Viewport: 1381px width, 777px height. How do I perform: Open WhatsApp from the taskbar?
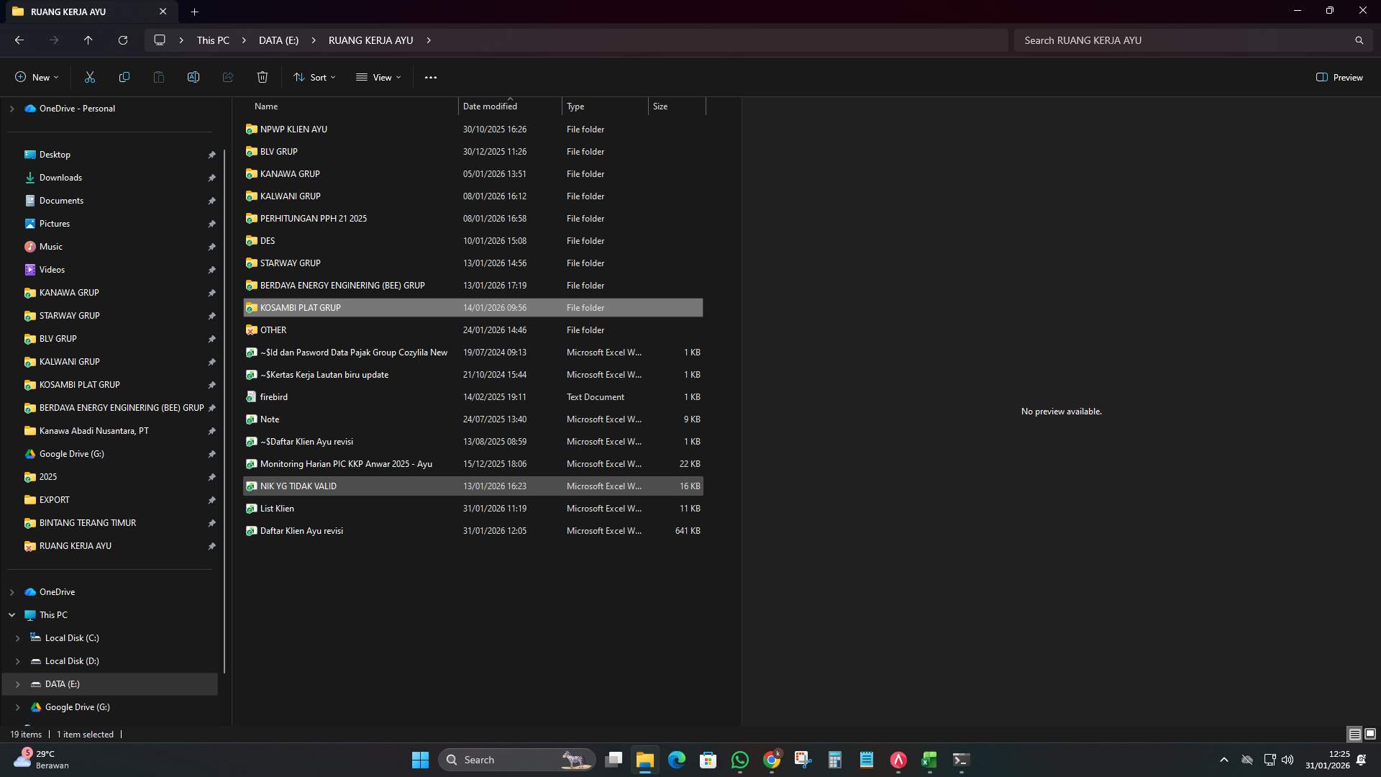[740, 759]
